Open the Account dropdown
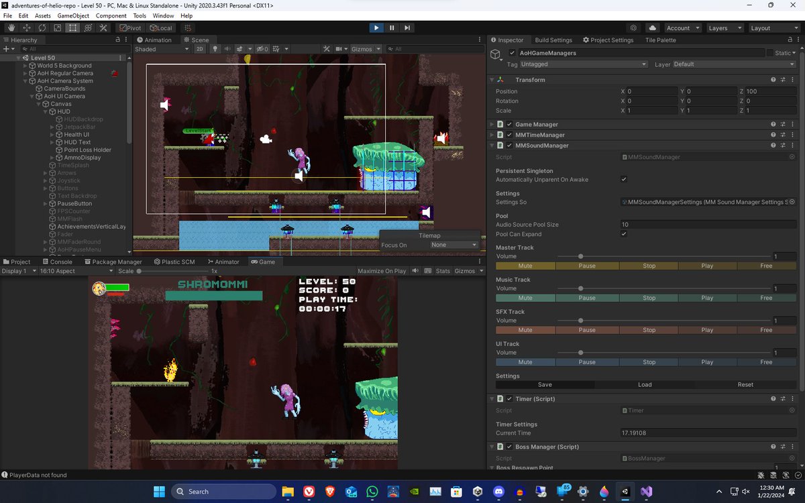 (x=682, y=28)
